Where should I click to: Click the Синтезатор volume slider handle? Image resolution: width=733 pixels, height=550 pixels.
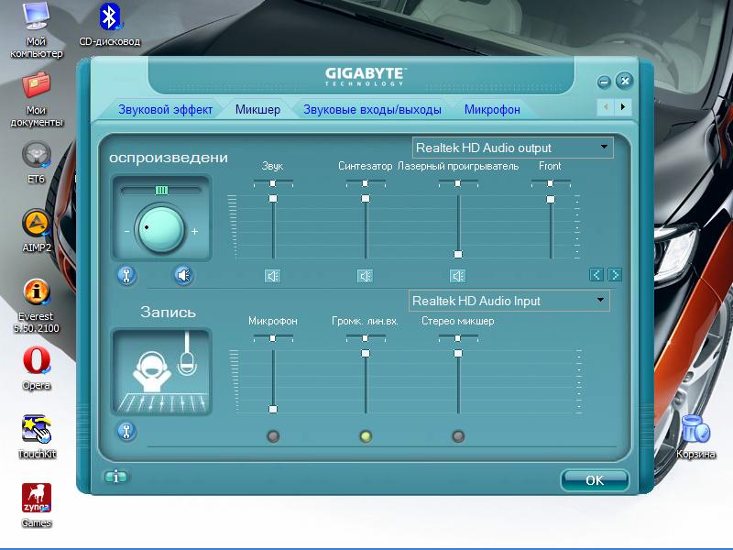pyautogui.click(x=366, y=199)
